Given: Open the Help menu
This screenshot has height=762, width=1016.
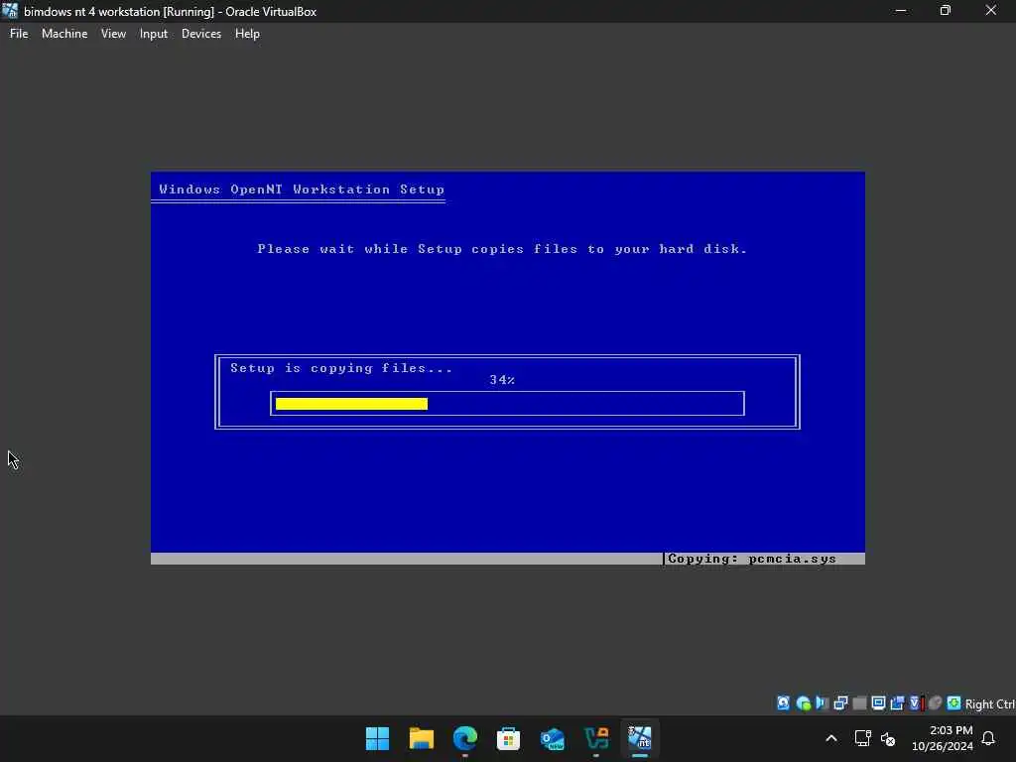Looking at the screenshot, I should [x=247, y=34].
